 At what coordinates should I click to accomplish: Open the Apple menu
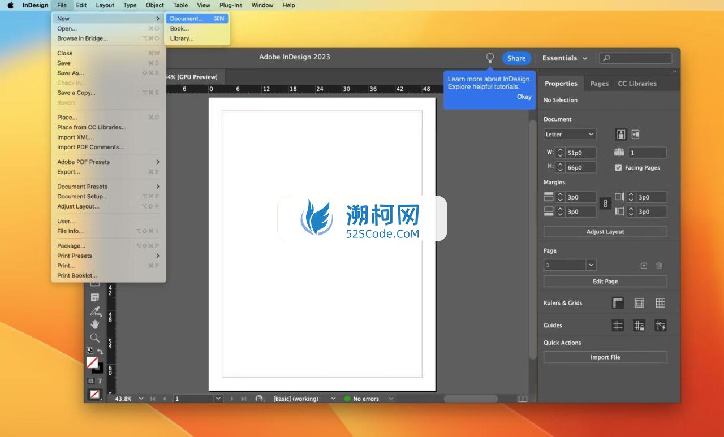[x=10, y=5]
